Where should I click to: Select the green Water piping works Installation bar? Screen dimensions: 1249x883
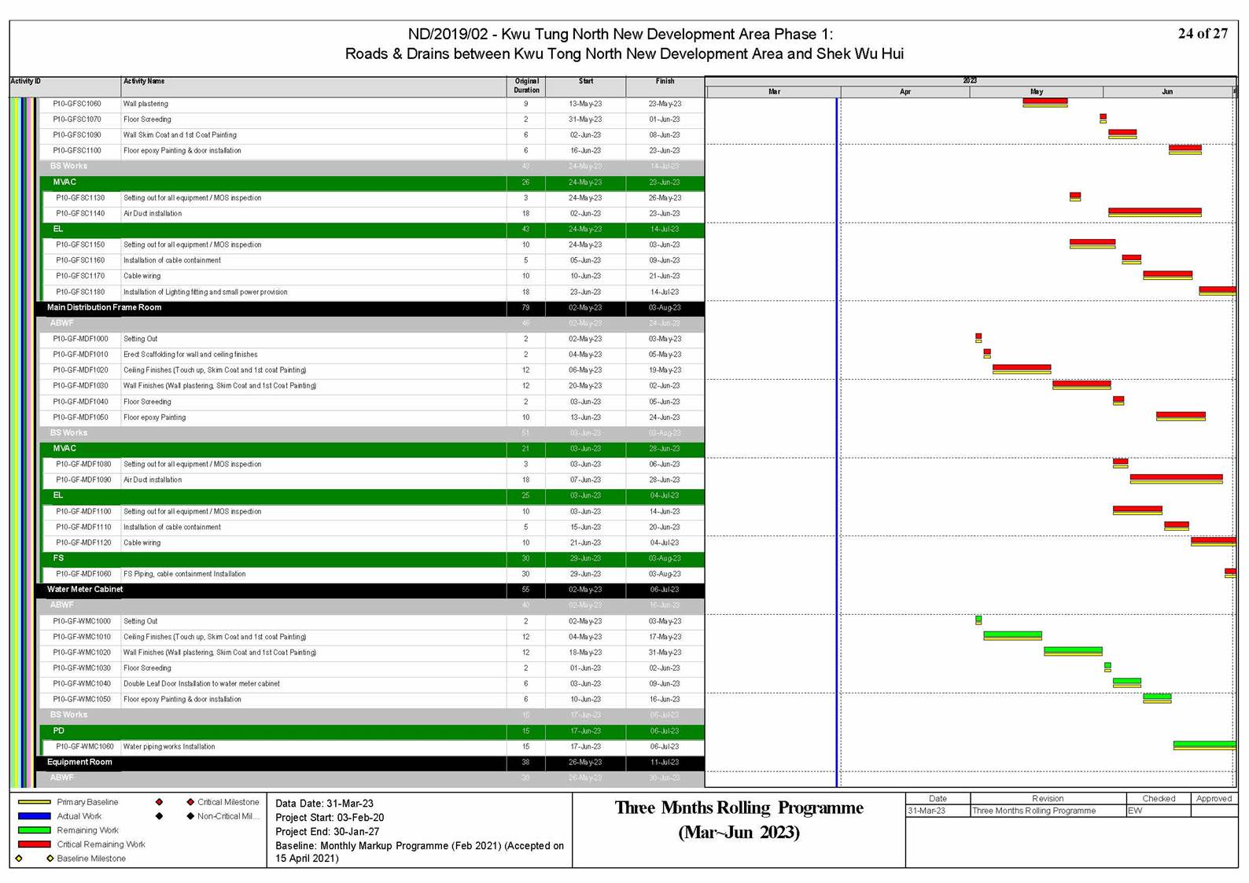(1203, 744)
